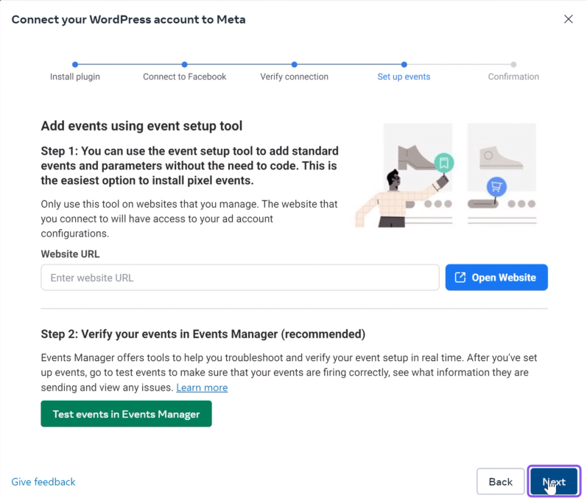Click the Verify connection progress dot

pyautogui.click(x=295, y=65)
